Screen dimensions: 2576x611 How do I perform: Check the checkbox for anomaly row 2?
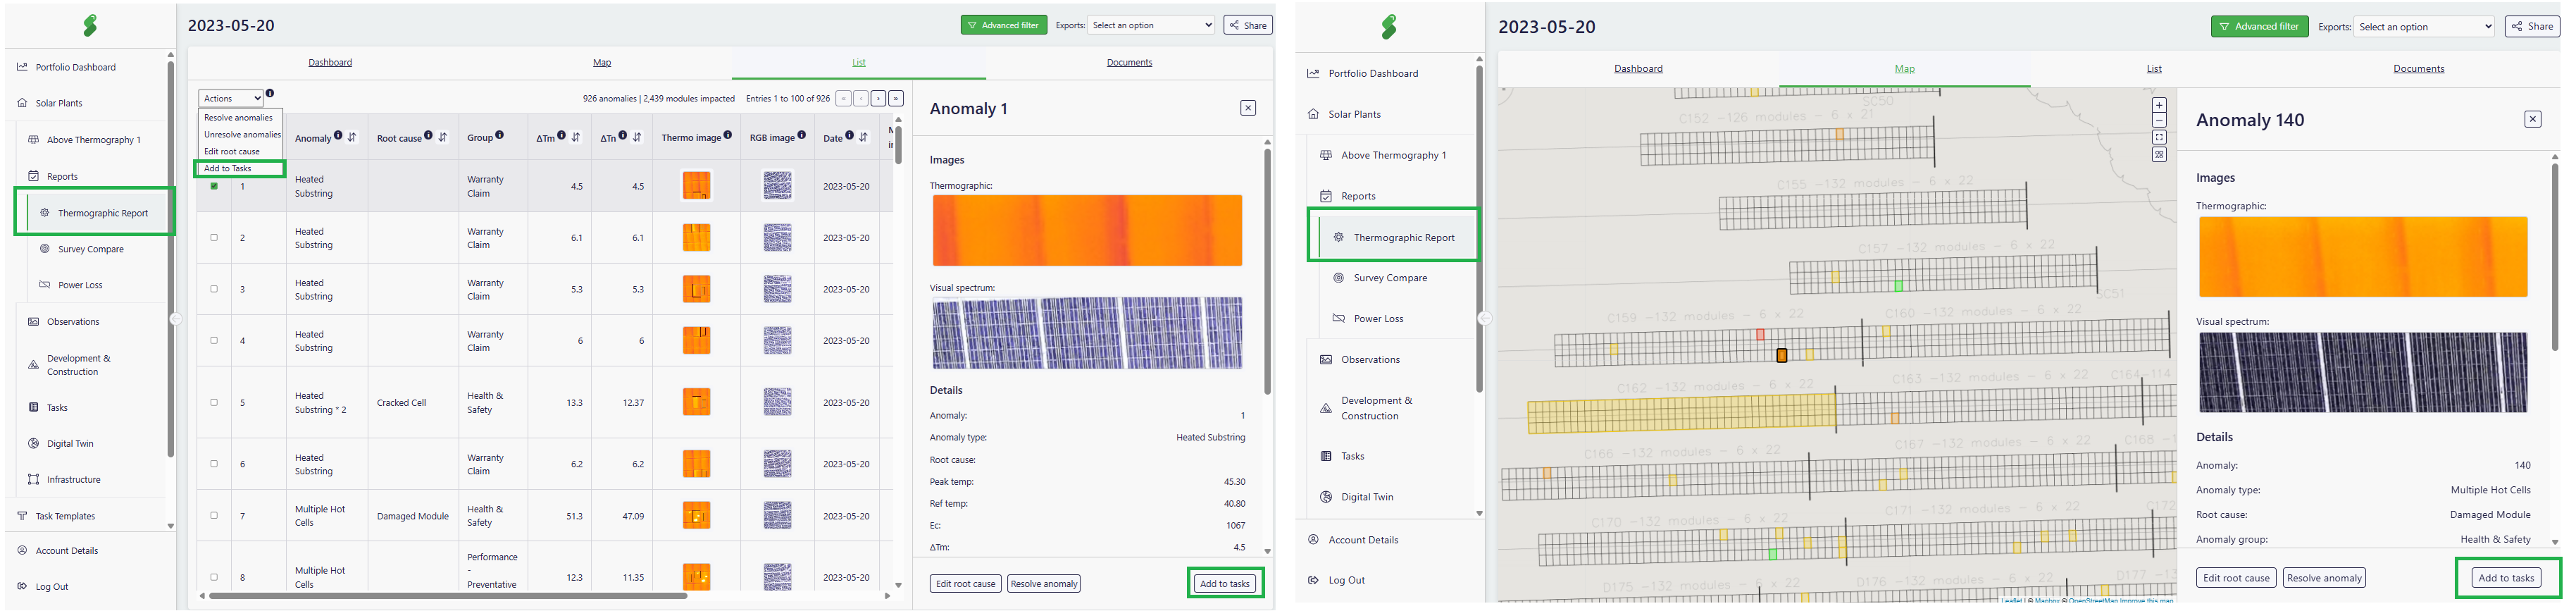pos(214,238)
